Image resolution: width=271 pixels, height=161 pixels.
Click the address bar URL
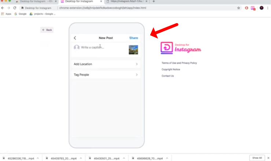(103, 8)
